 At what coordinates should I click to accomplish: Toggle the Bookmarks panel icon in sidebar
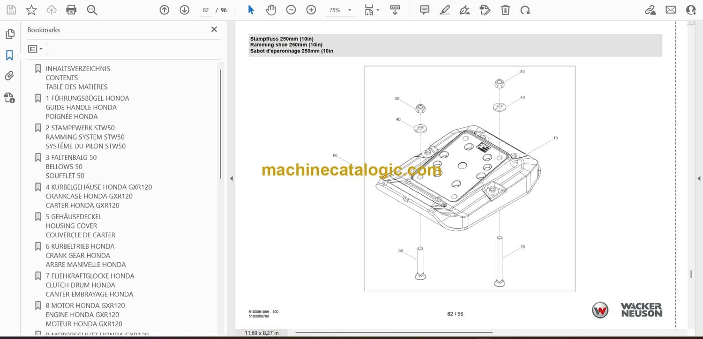pos(9,55)
